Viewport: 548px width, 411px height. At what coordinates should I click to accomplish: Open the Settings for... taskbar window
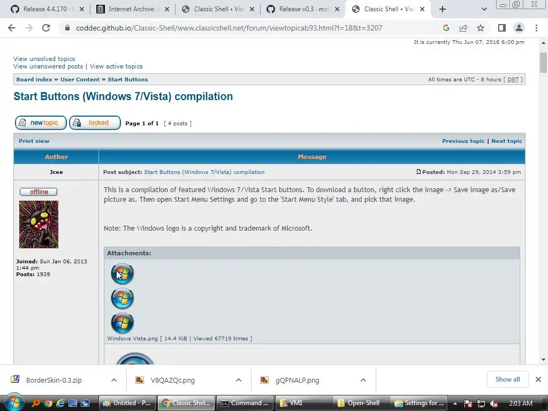click(420, 403)
